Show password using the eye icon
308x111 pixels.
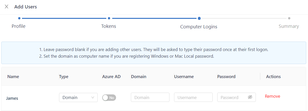(250, 97)
